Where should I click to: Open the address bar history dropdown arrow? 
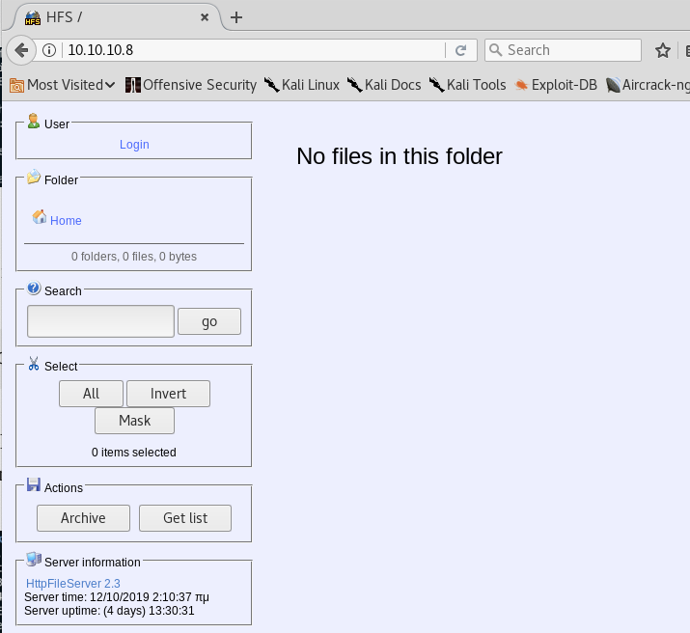(435, 50)
